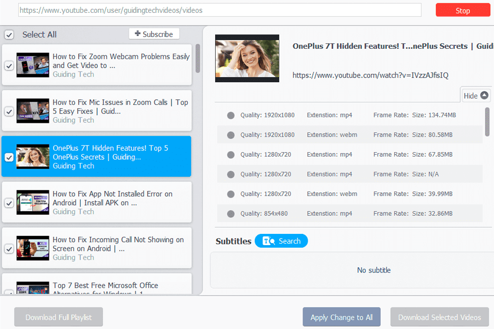
Task: Click the plus icon on Subscribe
Action: pyautogui.click(x=137, y=33)
